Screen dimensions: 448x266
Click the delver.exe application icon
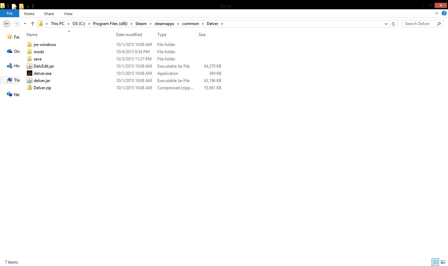pos(29,73)
